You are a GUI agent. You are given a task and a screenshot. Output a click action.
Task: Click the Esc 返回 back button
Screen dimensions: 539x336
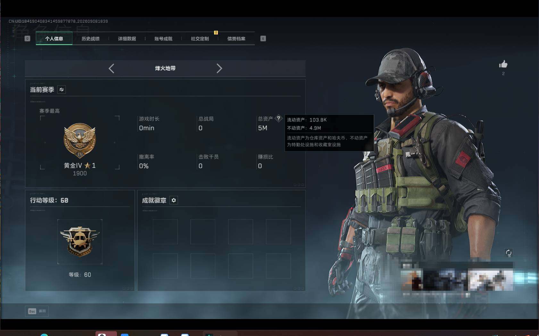[x=37, y=311]
